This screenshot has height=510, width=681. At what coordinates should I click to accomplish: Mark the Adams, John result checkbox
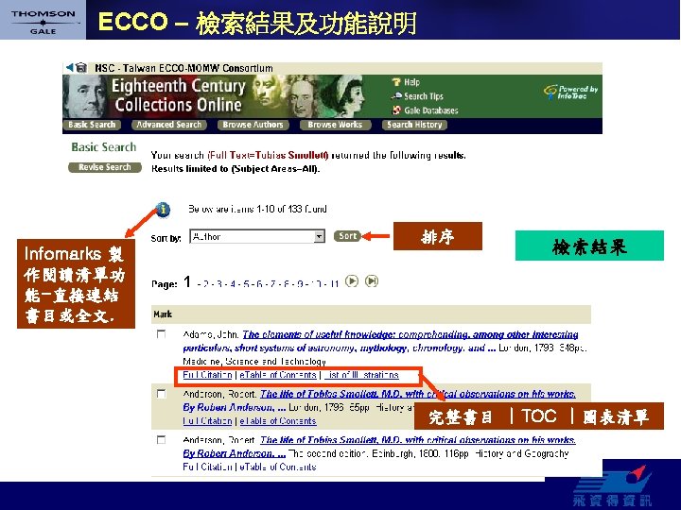click(161, 334)
